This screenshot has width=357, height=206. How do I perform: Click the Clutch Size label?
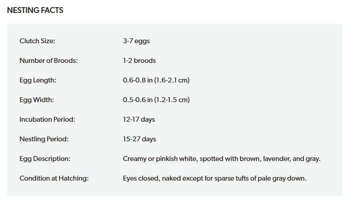(38, 41)
